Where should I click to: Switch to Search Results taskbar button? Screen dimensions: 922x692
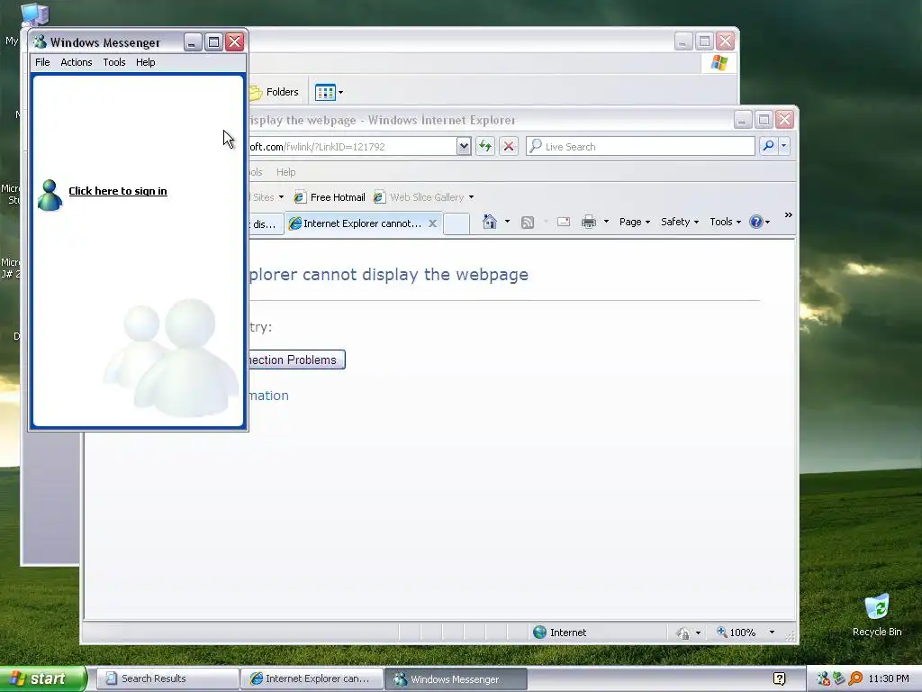coord(167,679)
